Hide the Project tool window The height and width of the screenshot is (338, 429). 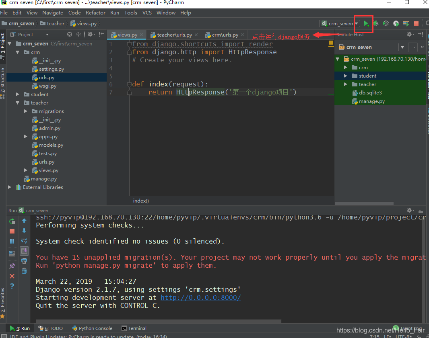[101, 34]
